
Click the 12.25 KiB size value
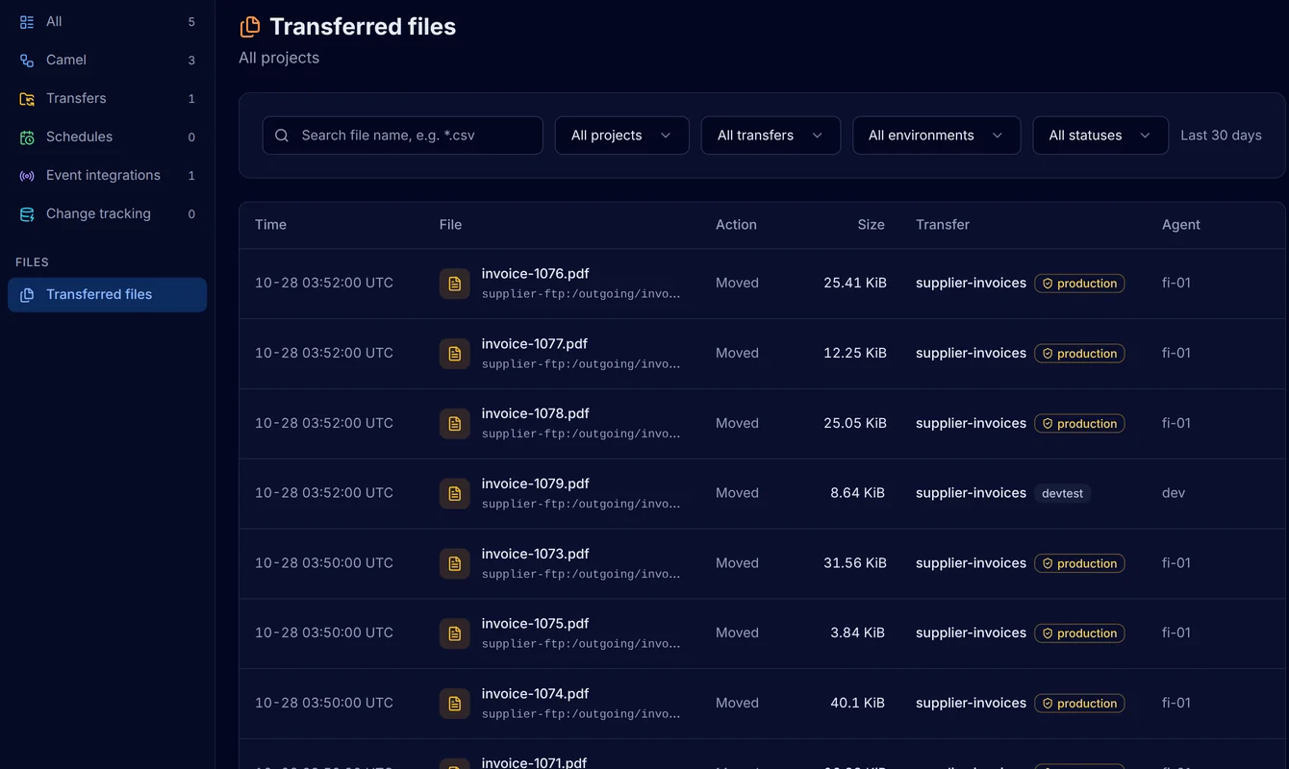click(854, 354)
